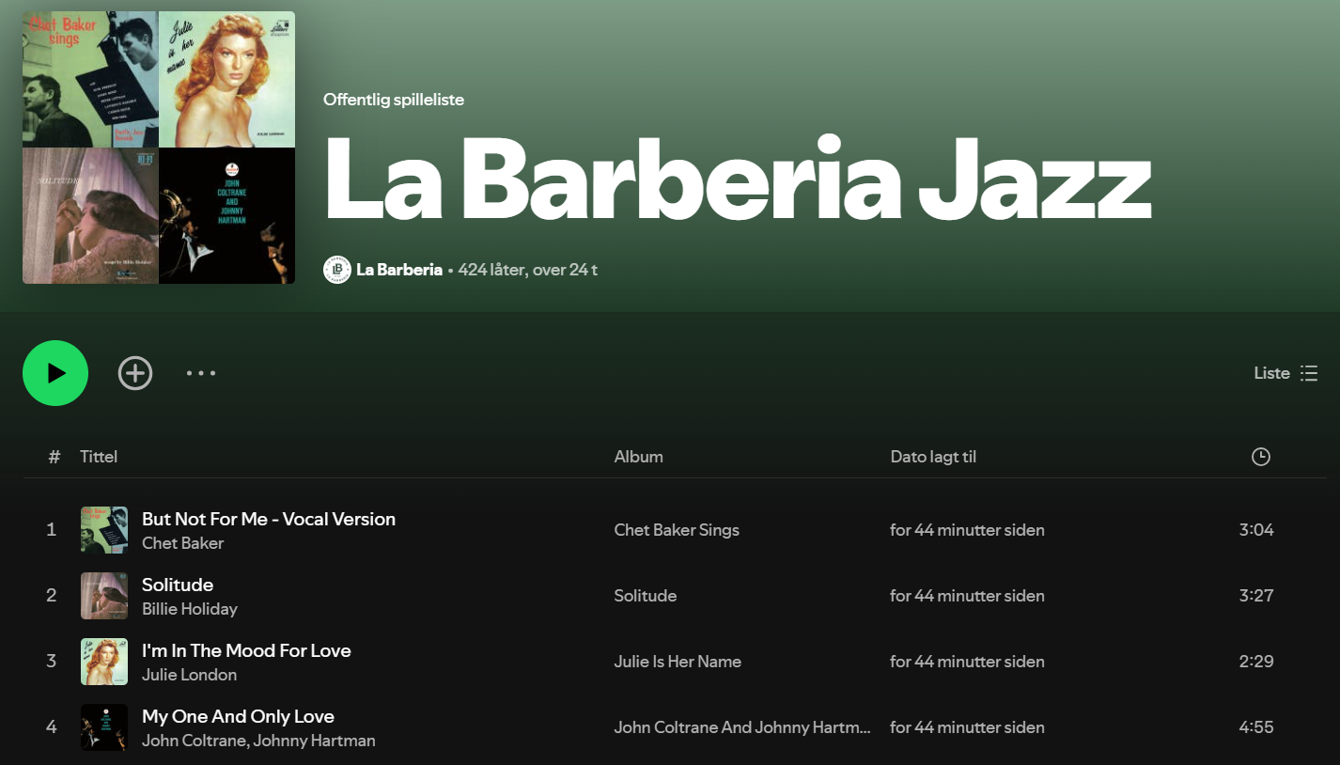Image resolution: width=1340 pixels, height=765 pixels.
Task: Open album Chet Baker Sings
Action: [677, 530]
